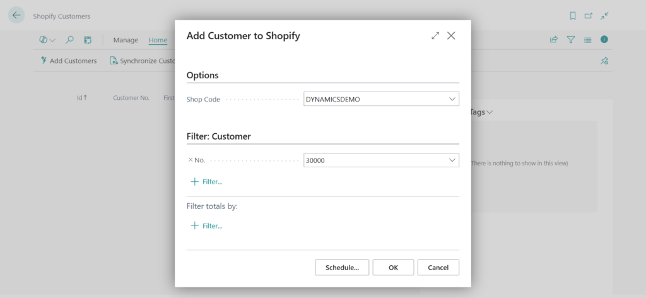Click the Filter: Customer section heading

tap(218, 136)
